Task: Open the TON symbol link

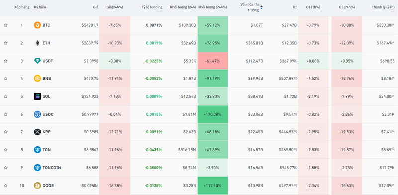Action: (x=46, y=150)
